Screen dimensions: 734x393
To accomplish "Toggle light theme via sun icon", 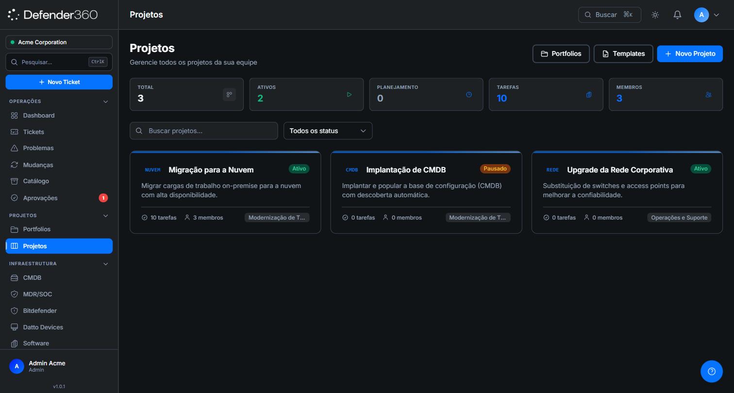I will point(655,15).
